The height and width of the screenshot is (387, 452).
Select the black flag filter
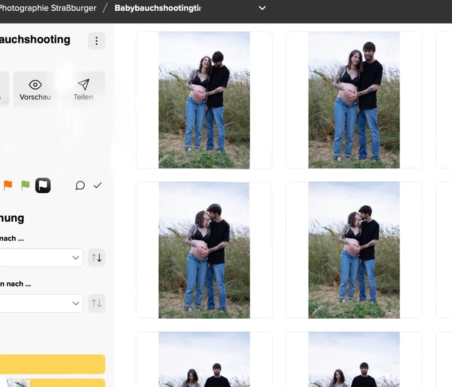tap(43, 186)
